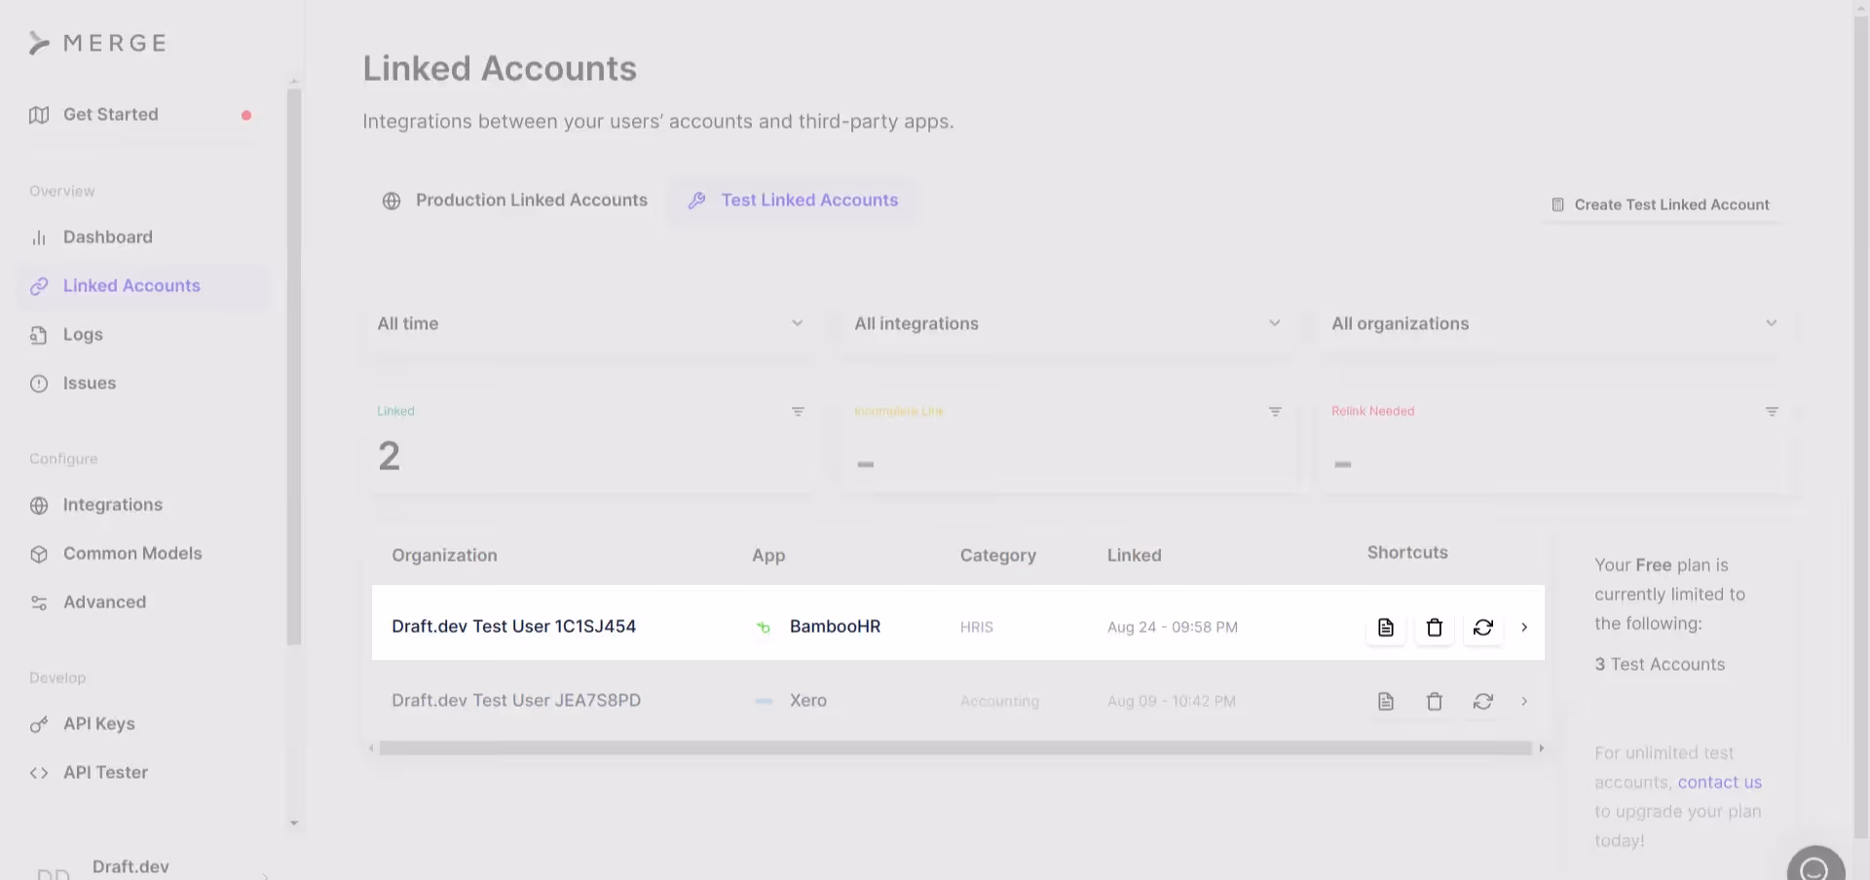Click the Common Models cube icon

tap(39, 554)
